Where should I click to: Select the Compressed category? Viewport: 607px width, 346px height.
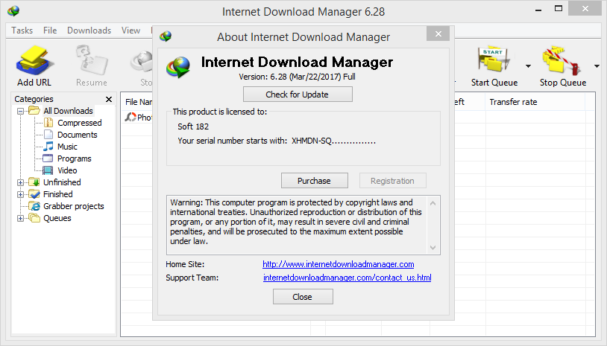click(79, 123)
